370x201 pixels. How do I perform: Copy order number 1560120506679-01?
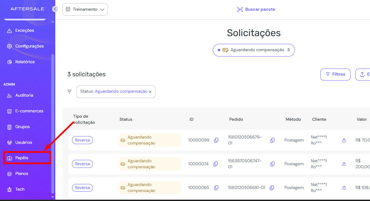tap(272, 140)
